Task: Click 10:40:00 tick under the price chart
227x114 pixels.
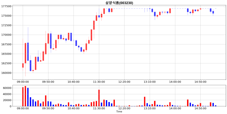Action: [73, 82]
